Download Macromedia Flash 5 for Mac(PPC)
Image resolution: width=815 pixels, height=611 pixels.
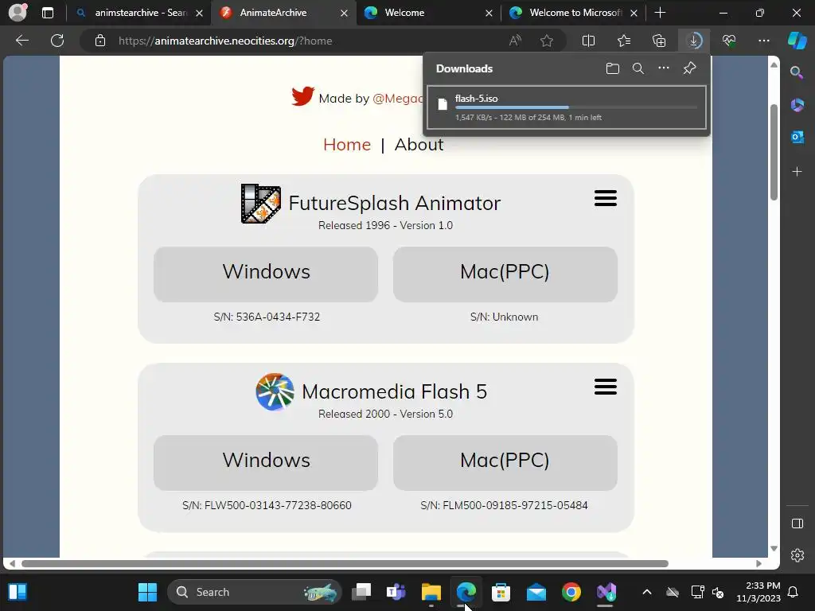(x=505, y=462)
